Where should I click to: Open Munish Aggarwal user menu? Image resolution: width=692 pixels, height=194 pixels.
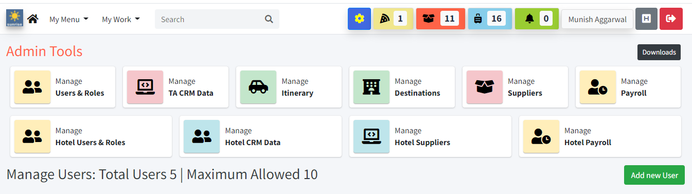tap(597, 20)
